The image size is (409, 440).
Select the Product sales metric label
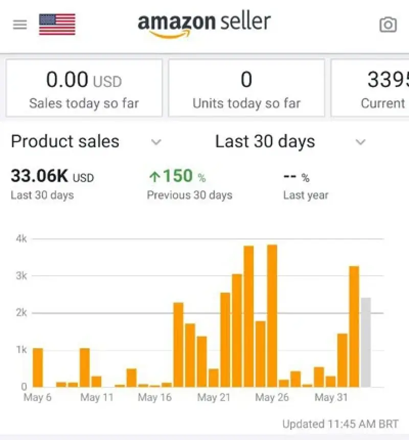[65, 142]
